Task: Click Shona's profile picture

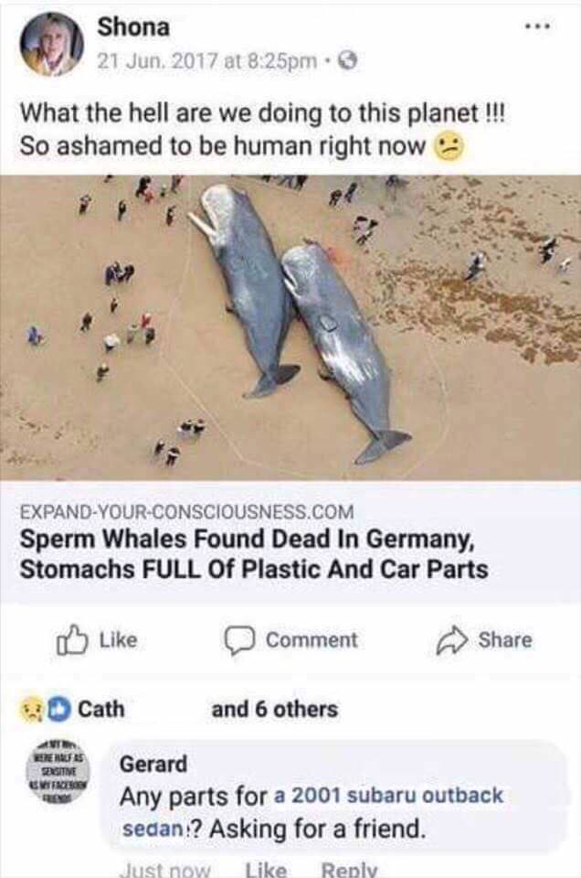Action: tap(50, 44)
